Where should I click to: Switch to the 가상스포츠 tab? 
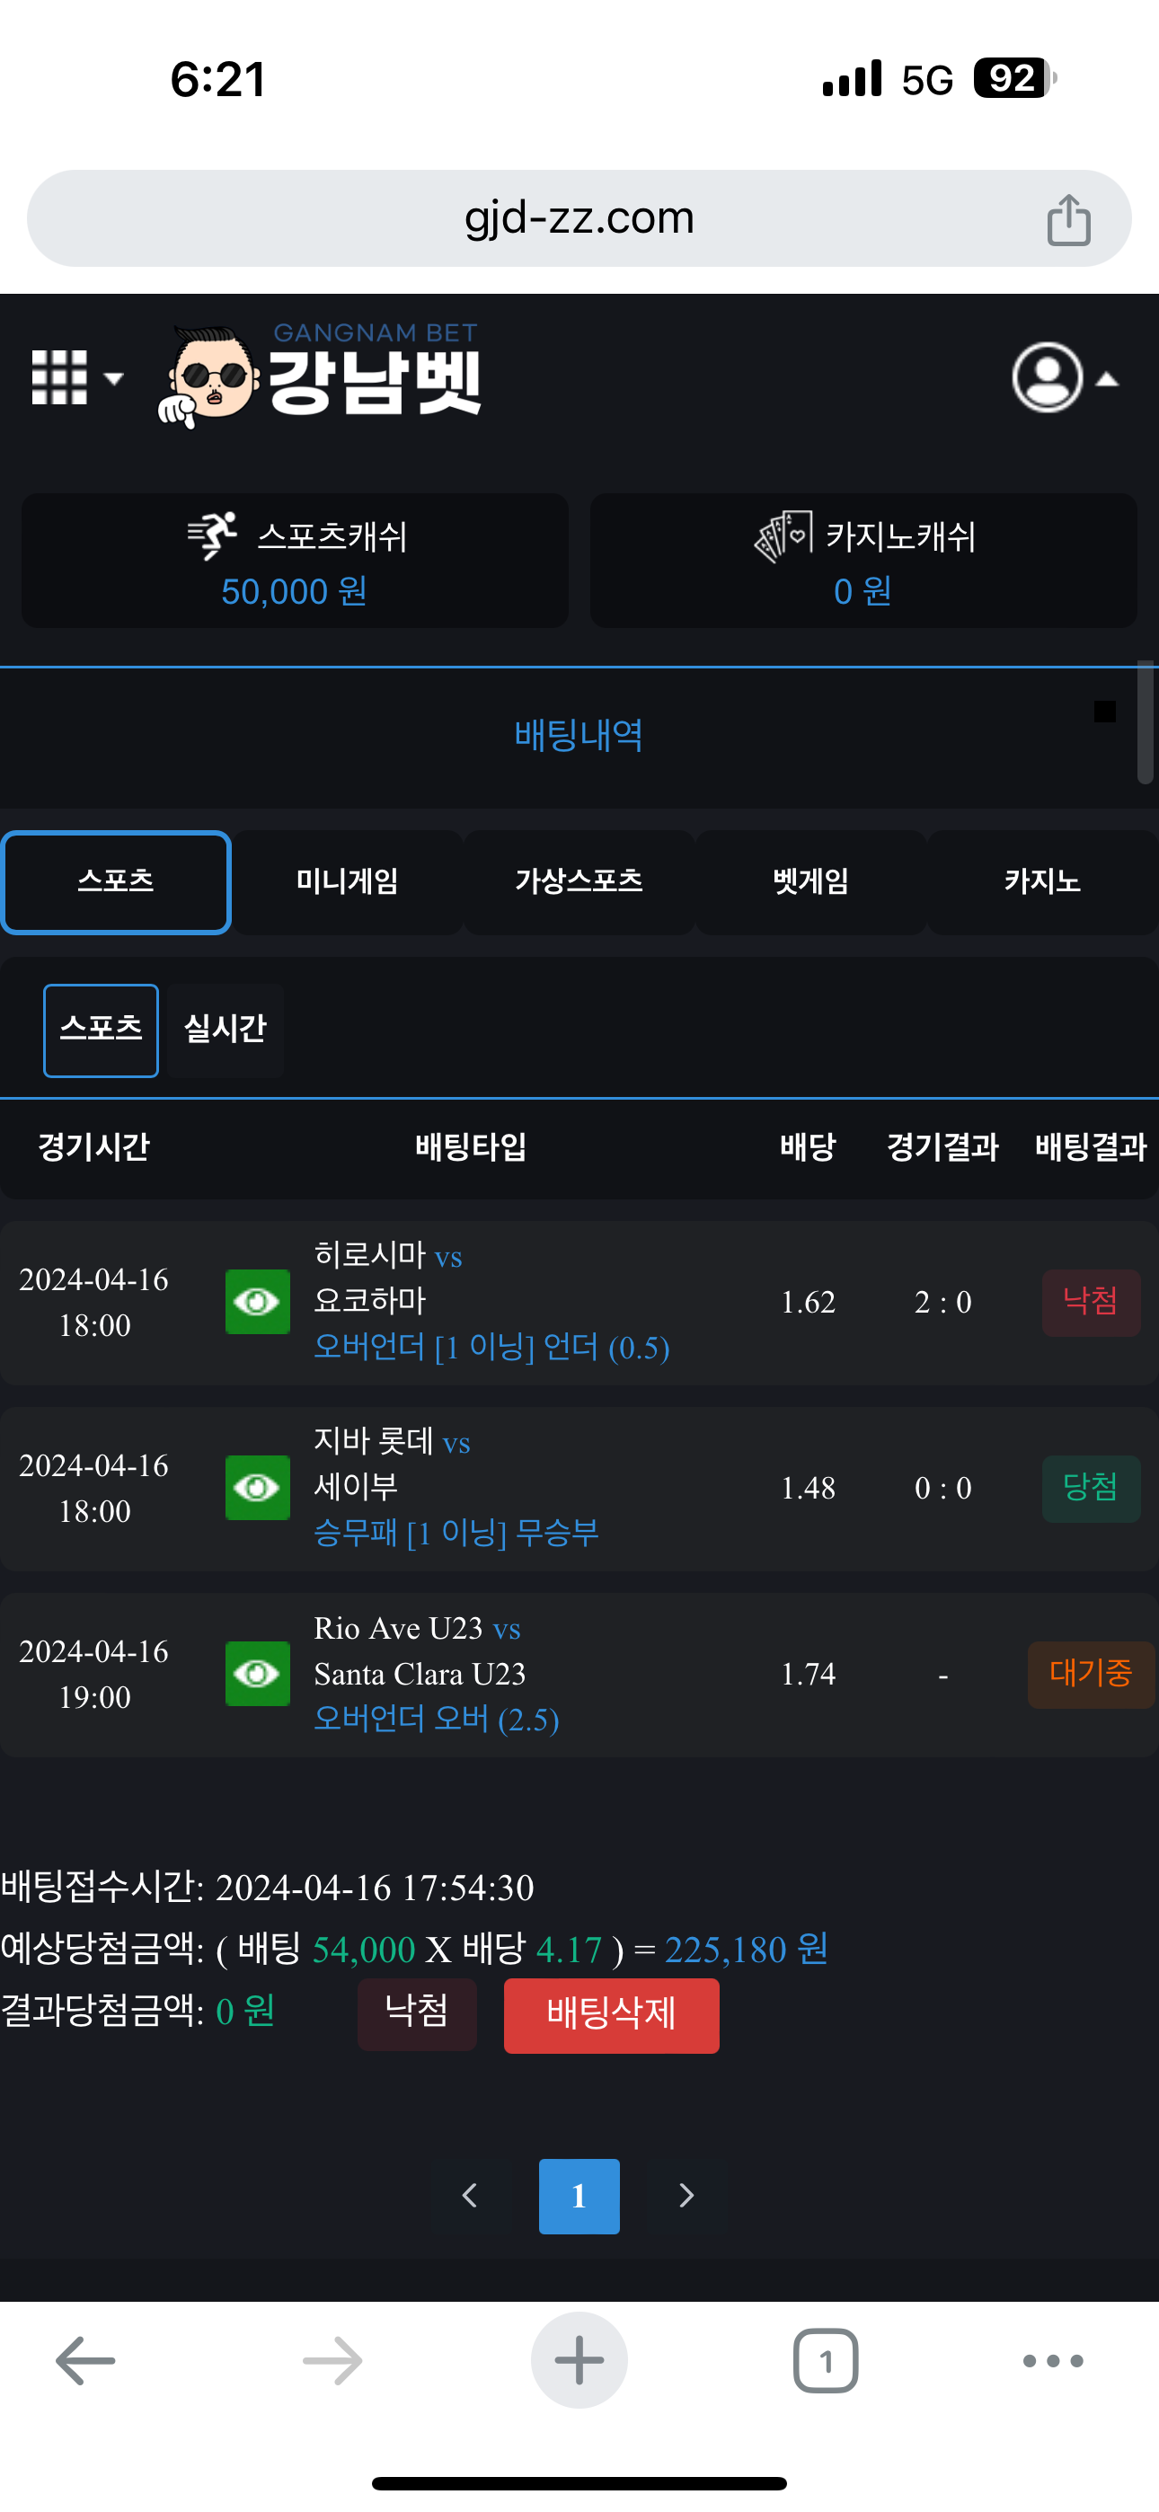pos(579,881)
